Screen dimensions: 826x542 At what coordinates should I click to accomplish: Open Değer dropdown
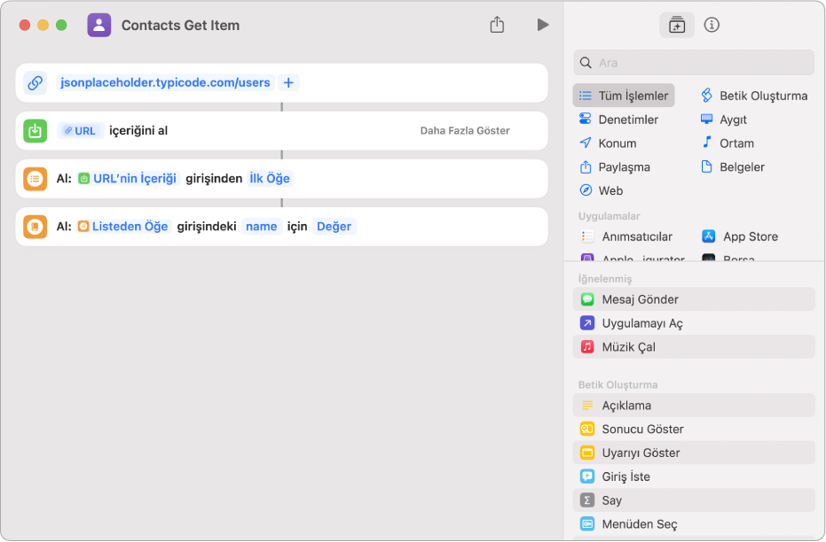334,227
